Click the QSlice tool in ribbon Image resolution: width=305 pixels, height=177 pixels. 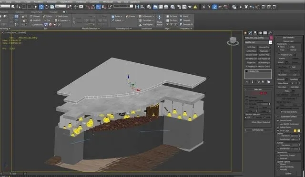click(47, 17)
